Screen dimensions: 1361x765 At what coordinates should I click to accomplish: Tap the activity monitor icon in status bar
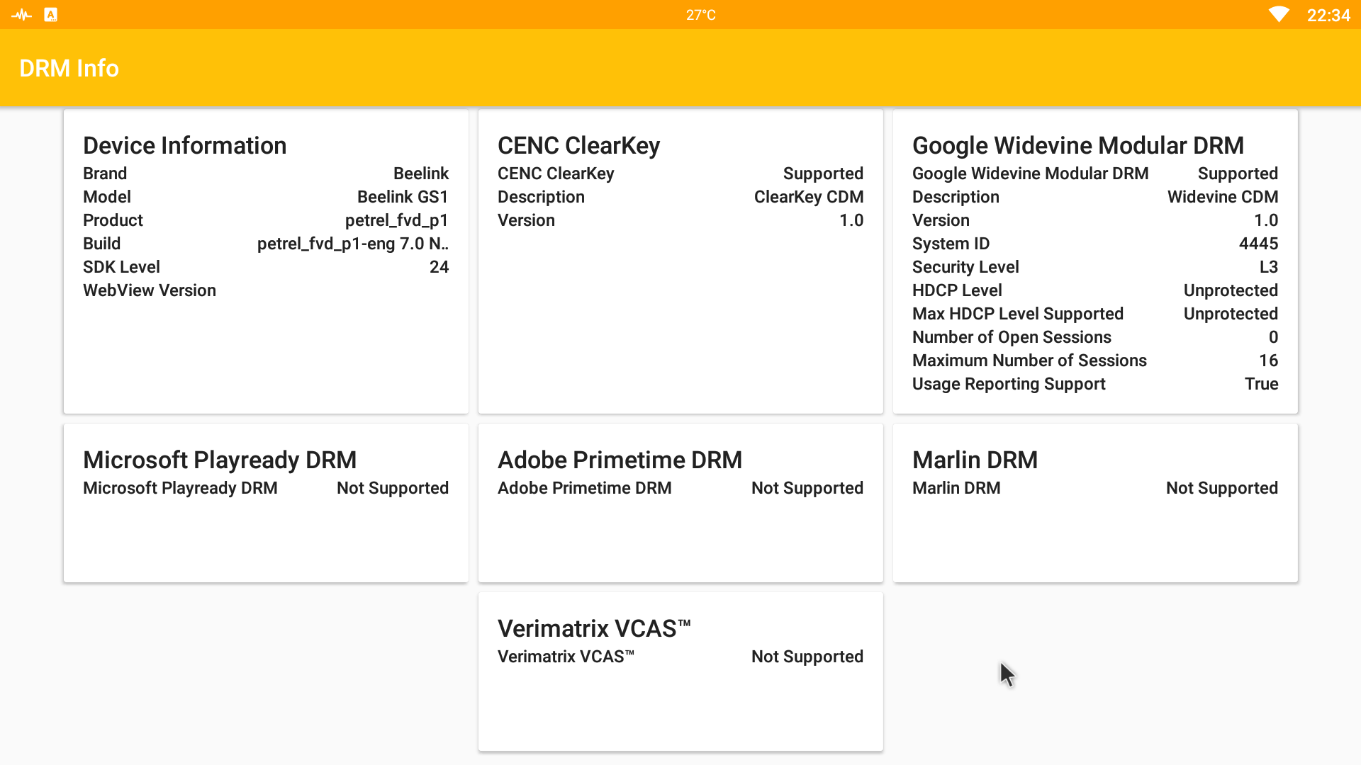click(21, 15)
